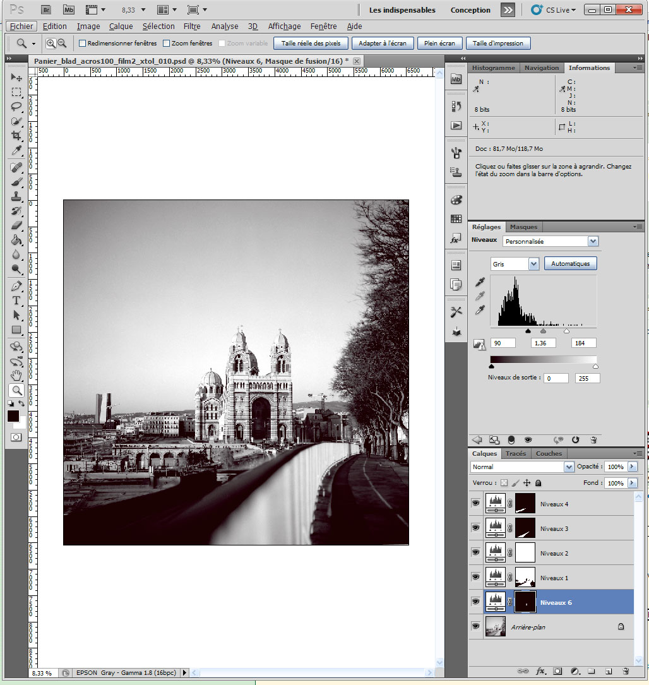Viewport: 649px width, 685px height.
Task: Pick the black point eyedropper in Levels
Action: pyautogui.click(x=480, y=282)
